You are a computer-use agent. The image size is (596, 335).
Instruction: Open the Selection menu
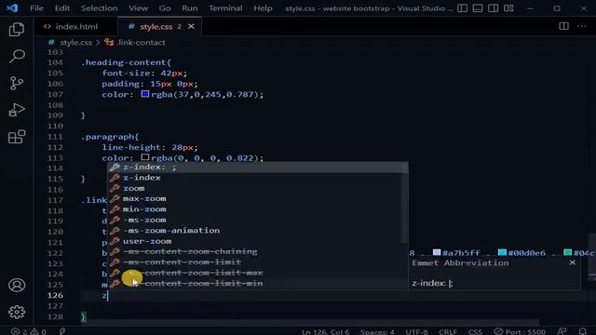[x=100, y=8]
